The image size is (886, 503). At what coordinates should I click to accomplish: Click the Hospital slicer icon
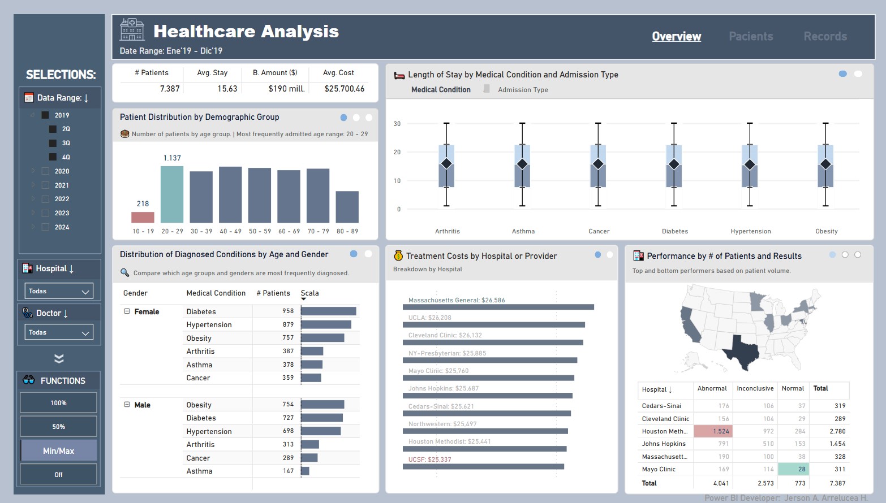point(27,268)
